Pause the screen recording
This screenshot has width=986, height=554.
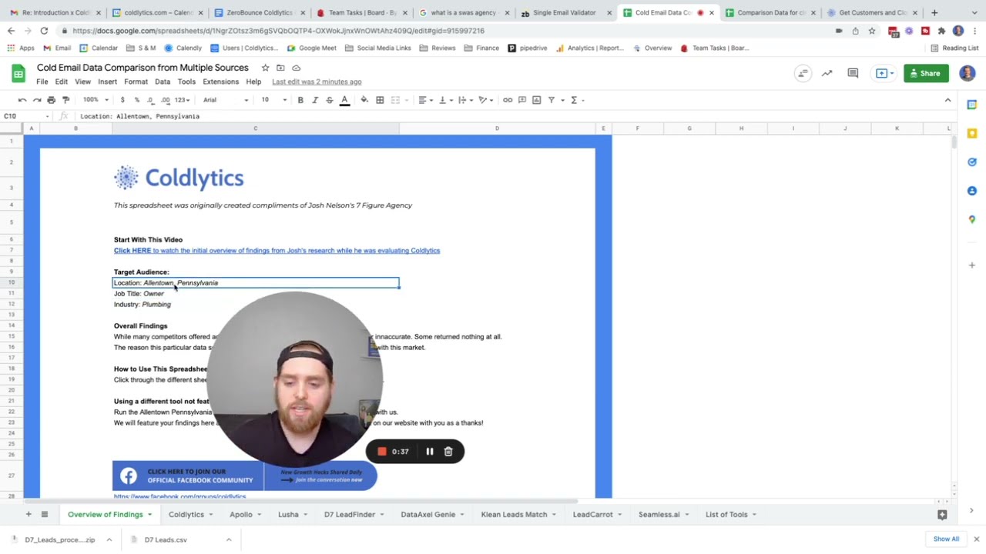430,452
